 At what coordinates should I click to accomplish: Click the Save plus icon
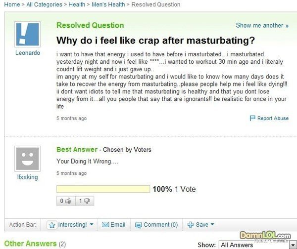[190, 225]
